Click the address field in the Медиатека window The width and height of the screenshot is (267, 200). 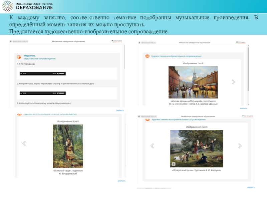coord(19,41)
